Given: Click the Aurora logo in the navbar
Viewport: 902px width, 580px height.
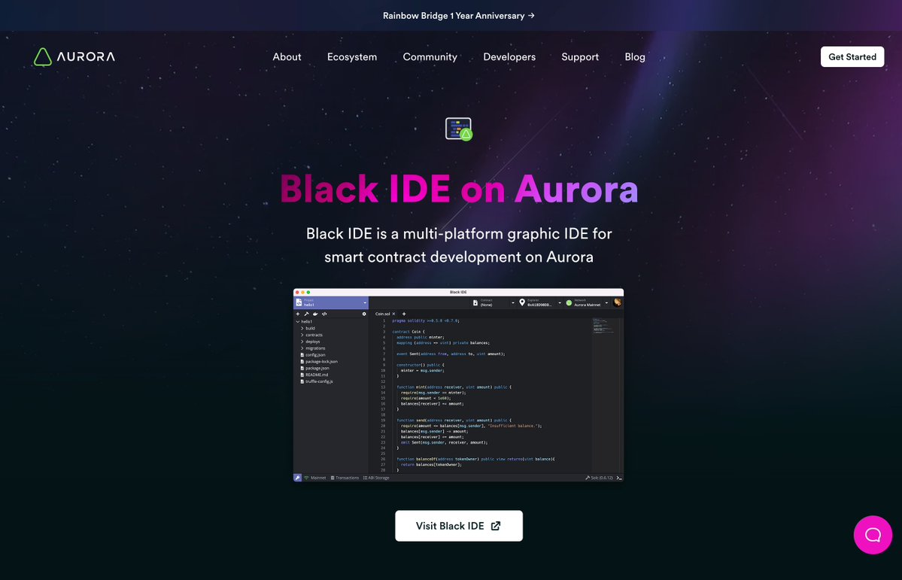Looking at the screenshot, I should click(73, 56).
